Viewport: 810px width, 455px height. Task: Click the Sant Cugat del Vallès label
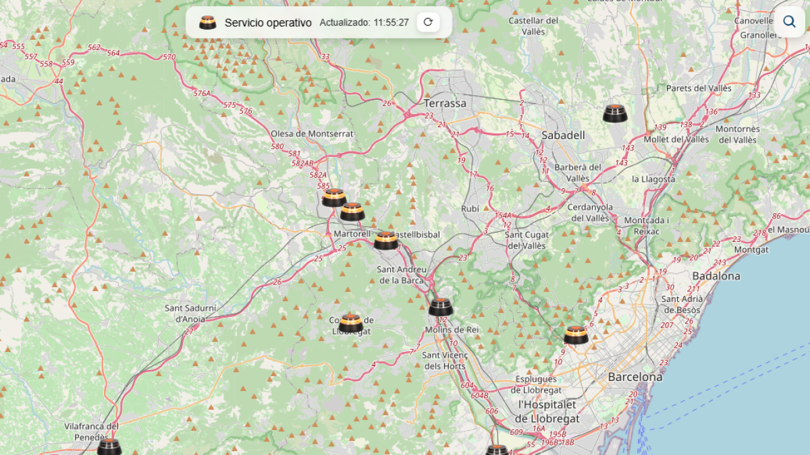point(526,240)
